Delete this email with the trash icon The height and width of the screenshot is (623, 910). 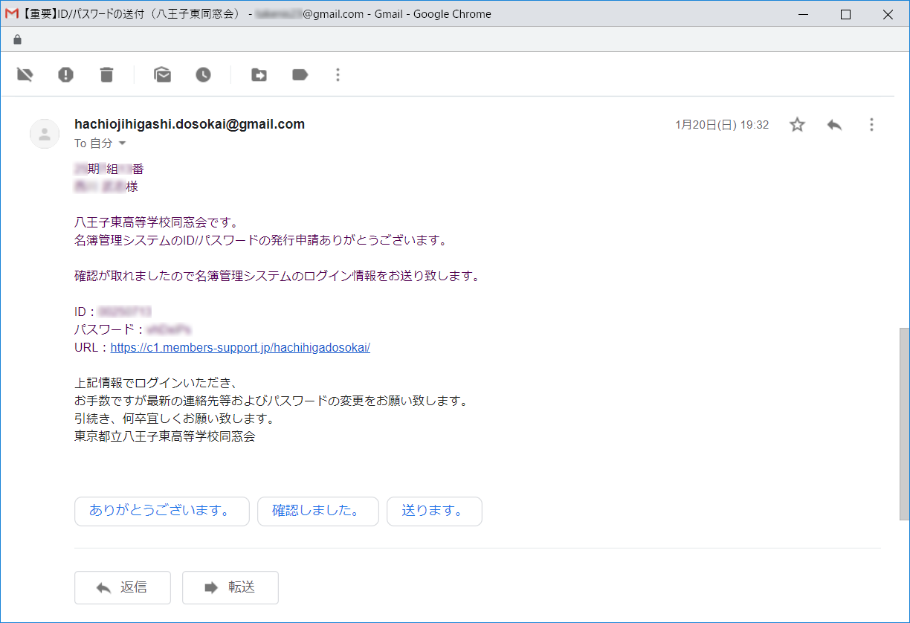pos(107,74)
